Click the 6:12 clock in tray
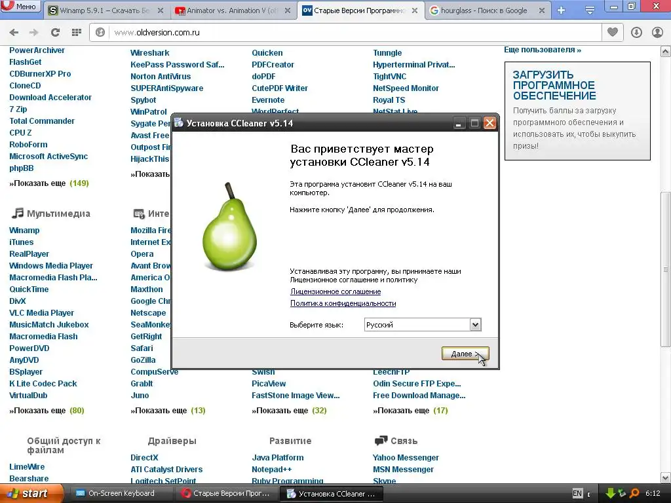Viewport: 671px width, 503px height. [x=653, y=494]
